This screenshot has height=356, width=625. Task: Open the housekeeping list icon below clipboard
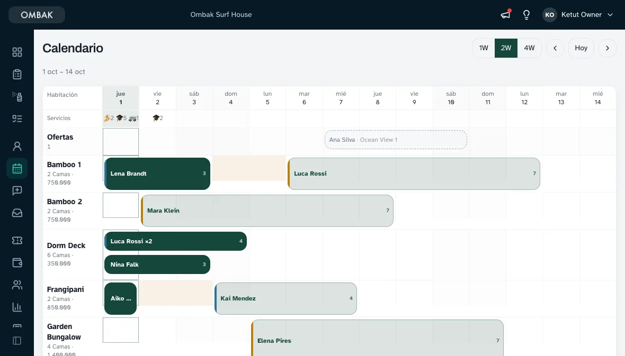pyautogui.click(x=17, y=96)
